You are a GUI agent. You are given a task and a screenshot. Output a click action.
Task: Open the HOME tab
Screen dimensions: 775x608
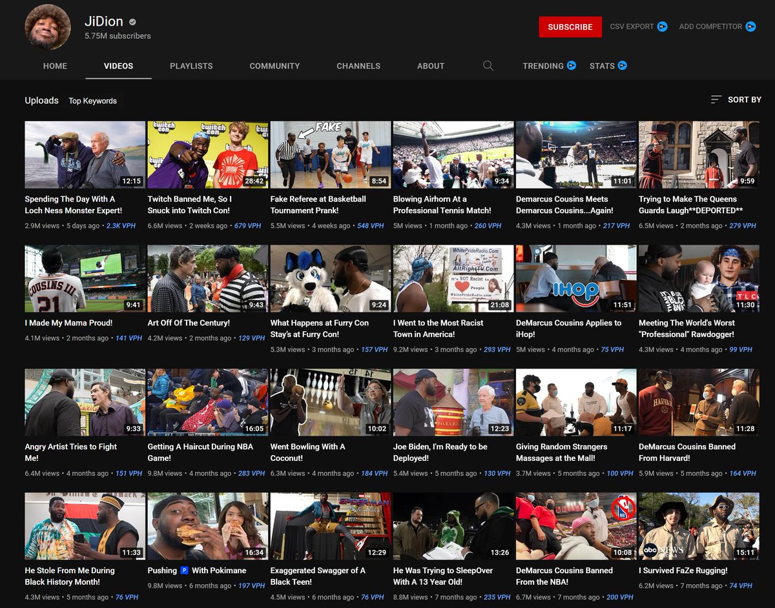[55, 66]
